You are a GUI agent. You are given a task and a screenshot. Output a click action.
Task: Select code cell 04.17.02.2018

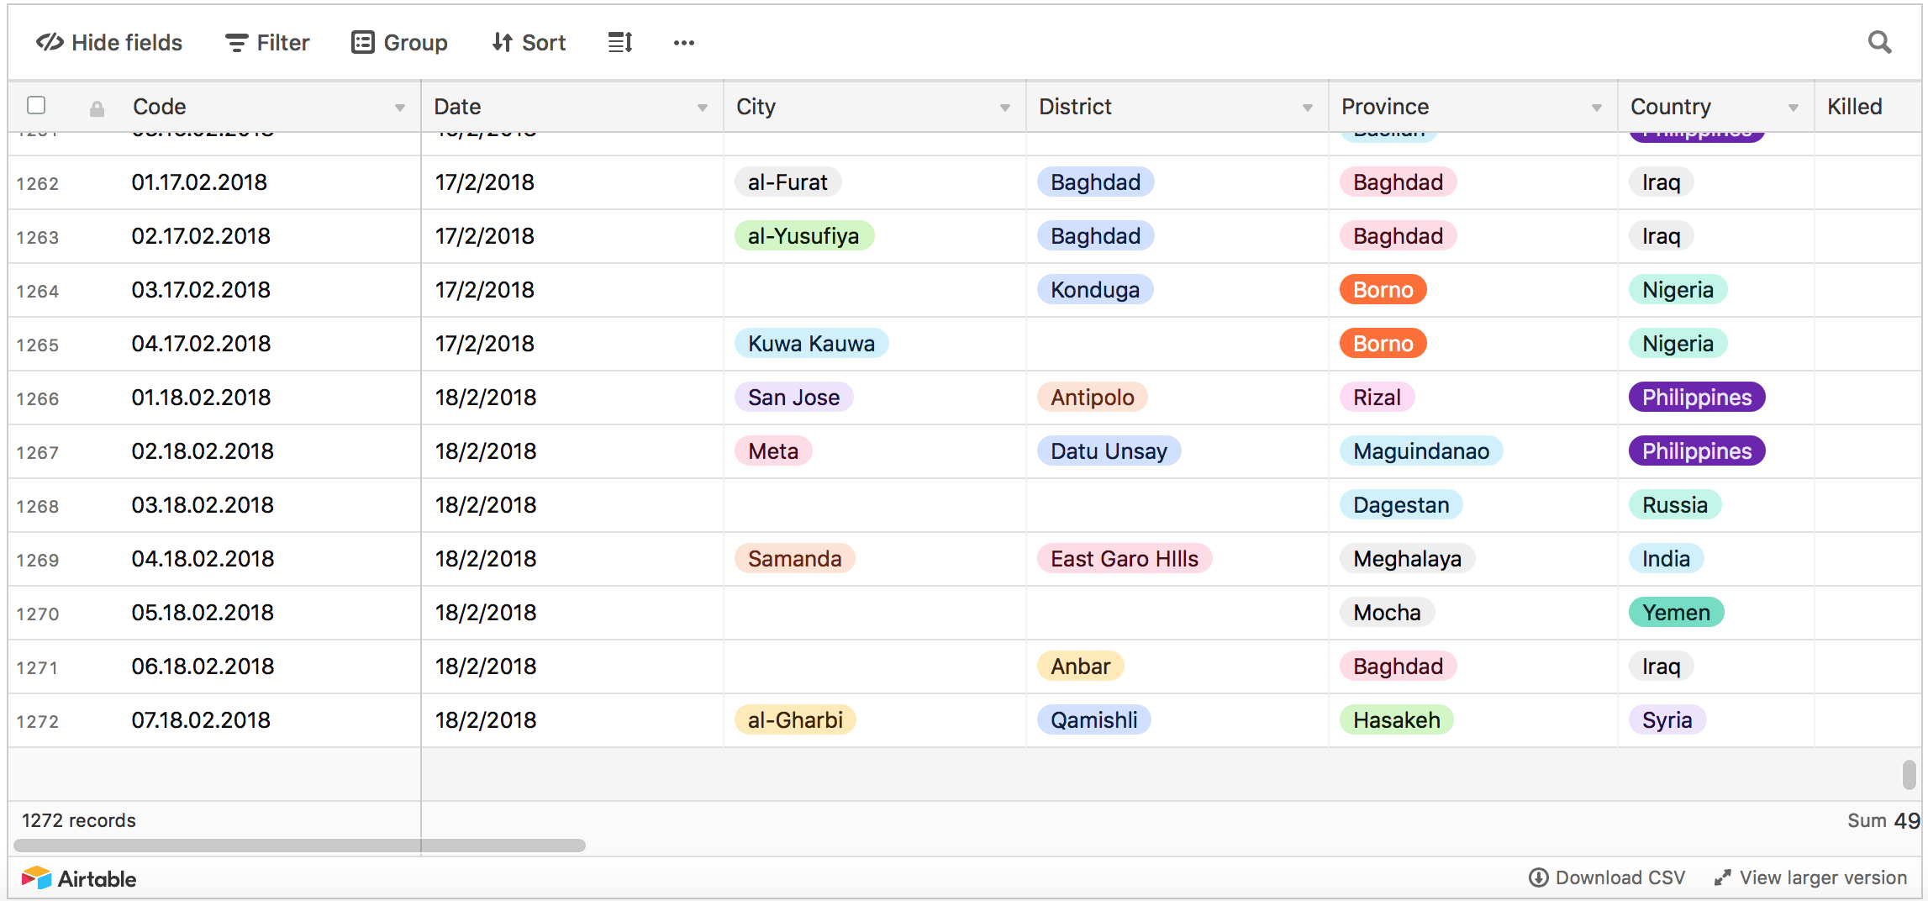[201, 344]
